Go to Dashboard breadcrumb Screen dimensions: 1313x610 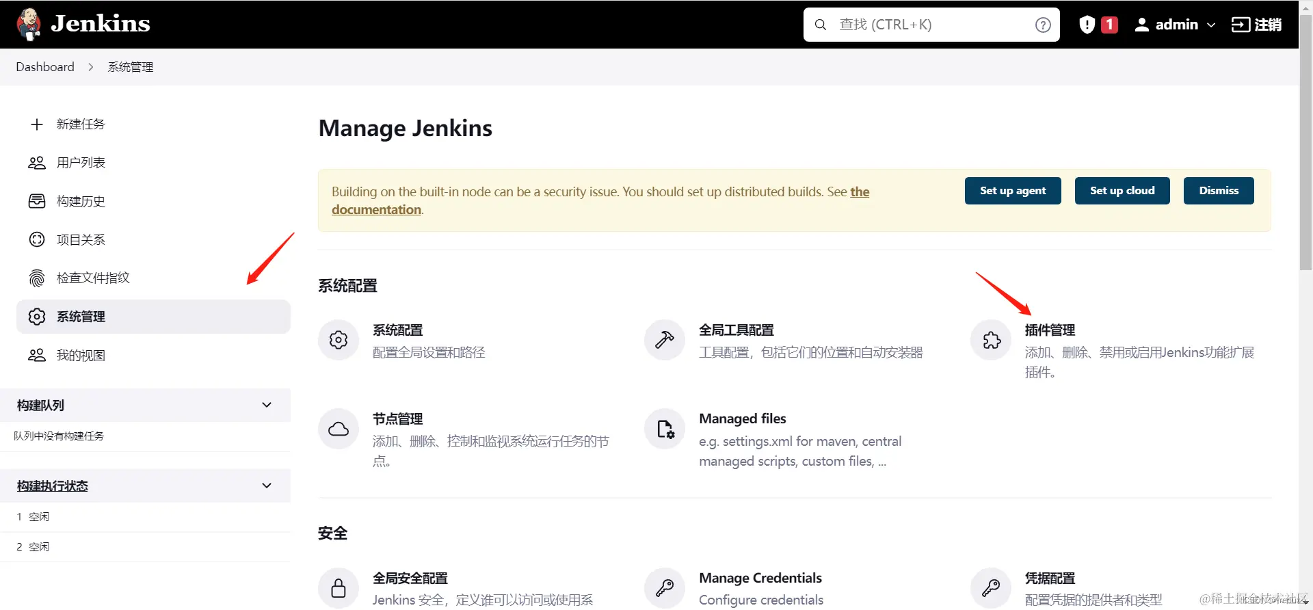point(45,66)
